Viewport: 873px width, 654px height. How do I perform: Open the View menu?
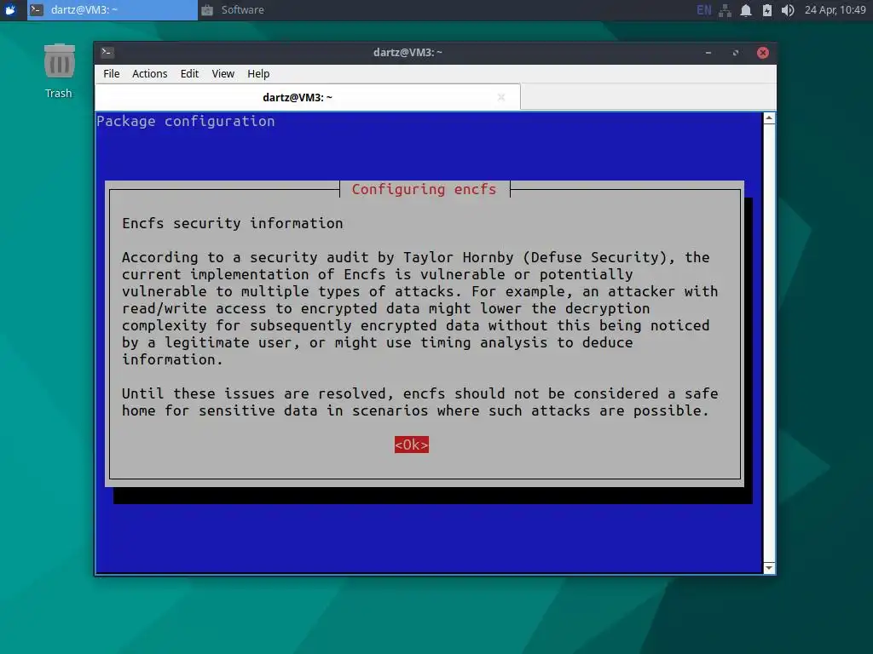[223, 73]
